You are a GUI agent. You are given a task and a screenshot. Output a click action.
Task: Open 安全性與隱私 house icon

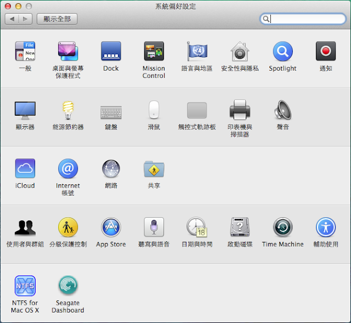pos(240,51)
